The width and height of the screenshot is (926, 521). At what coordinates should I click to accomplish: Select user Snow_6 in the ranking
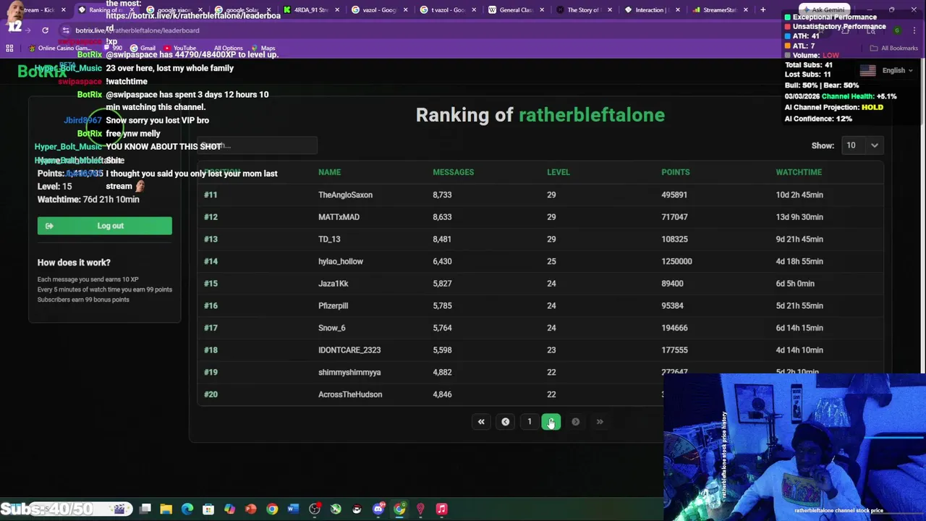click(x=332, y=328)
